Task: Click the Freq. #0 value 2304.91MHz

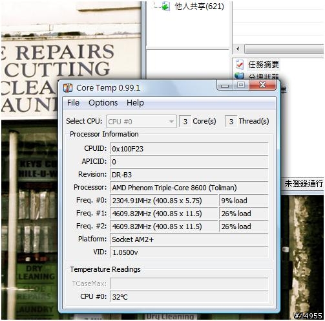Action: pos(164,201)
